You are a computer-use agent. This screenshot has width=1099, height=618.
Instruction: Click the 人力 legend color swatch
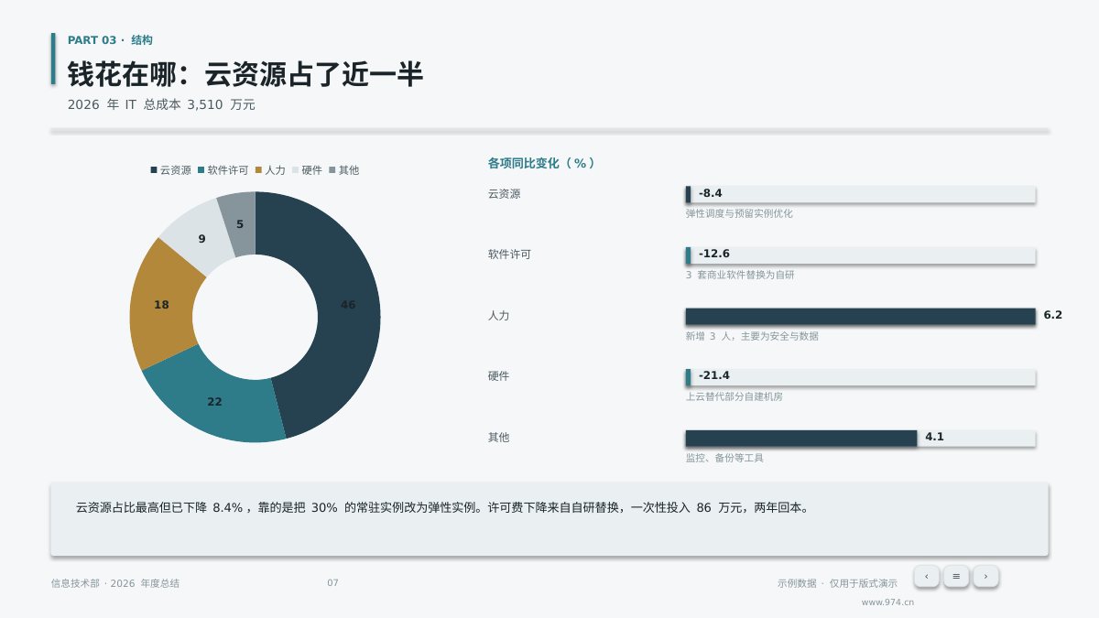(x=259, y=170)
